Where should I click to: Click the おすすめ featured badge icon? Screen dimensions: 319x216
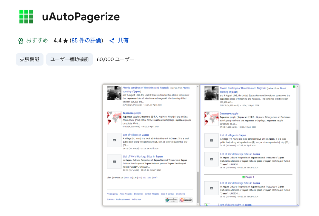coord(21,41)
